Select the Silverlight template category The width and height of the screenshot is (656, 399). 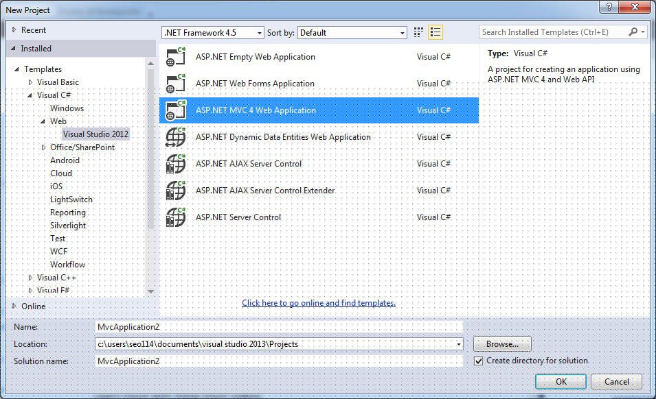68,226
